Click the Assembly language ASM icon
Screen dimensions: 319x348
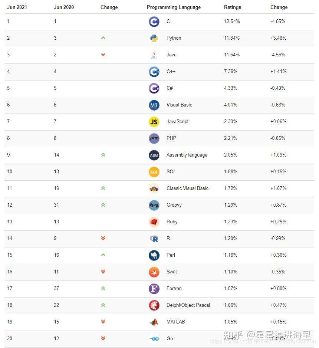tap(154, 155)
